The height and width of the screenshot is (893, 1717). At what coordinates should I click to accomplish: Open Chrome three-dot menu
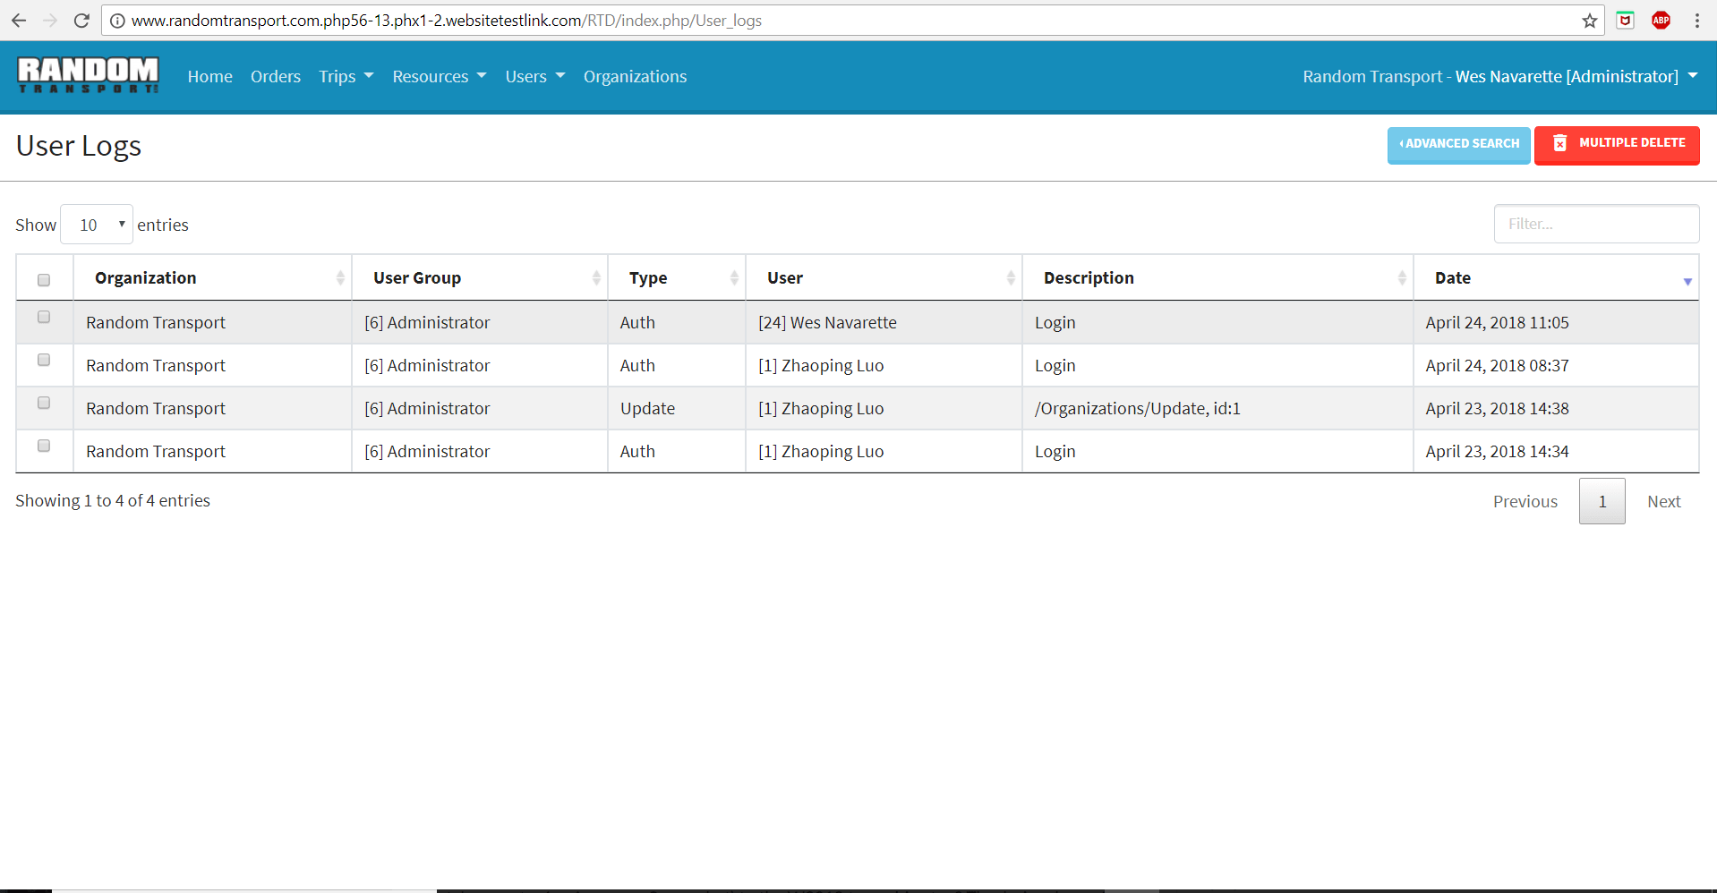[1696, 21]
